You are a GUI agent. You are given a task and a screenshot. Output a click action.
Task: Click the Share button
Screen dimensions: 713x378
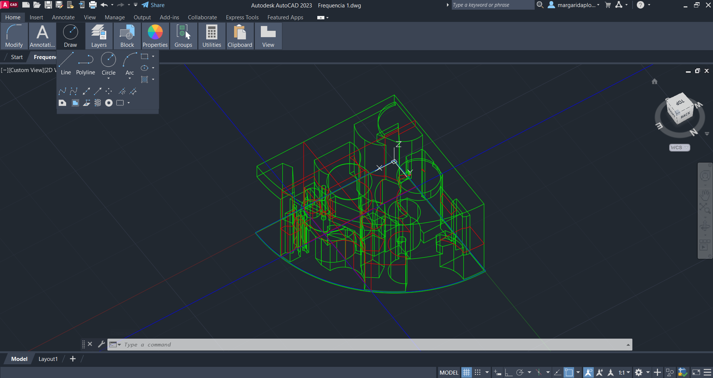pyautogui.click(x=153, y=5)
